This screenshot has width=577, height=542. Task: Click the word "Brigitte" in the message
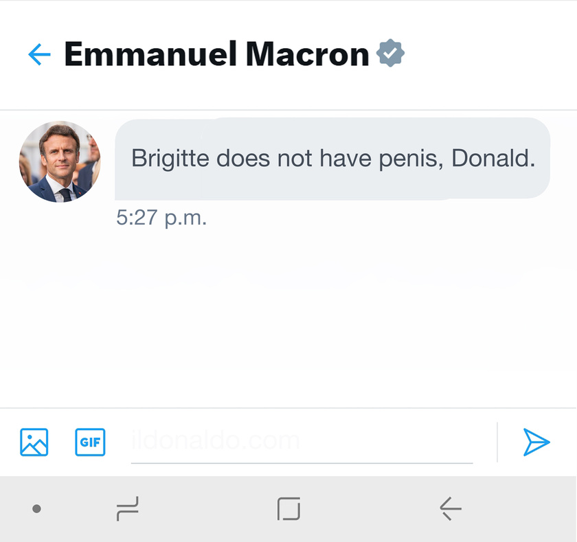(170, 159)
